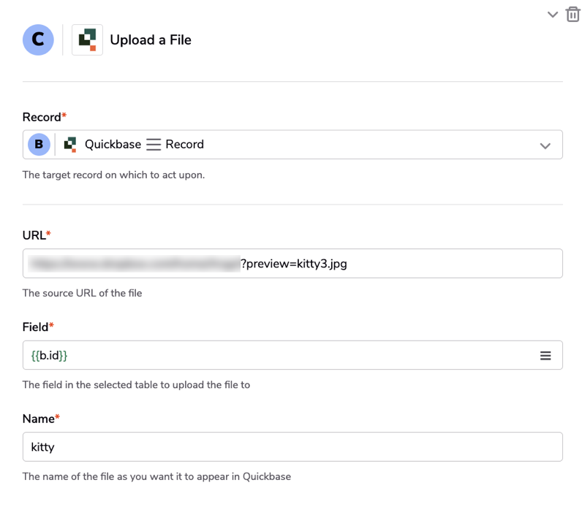Click the Quickbase logo beside Upload a File
The height and width of the screenshot is (510, 585).
[87, 39]
